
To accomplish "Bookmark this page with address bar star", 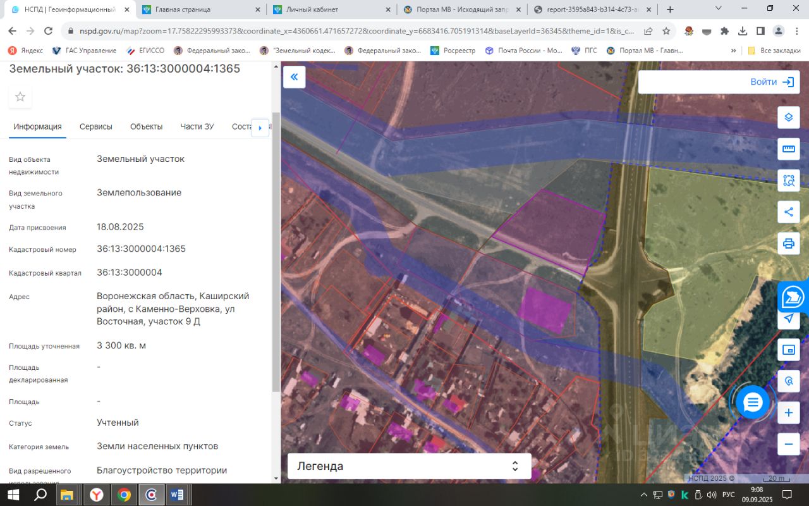I will 666,31.
